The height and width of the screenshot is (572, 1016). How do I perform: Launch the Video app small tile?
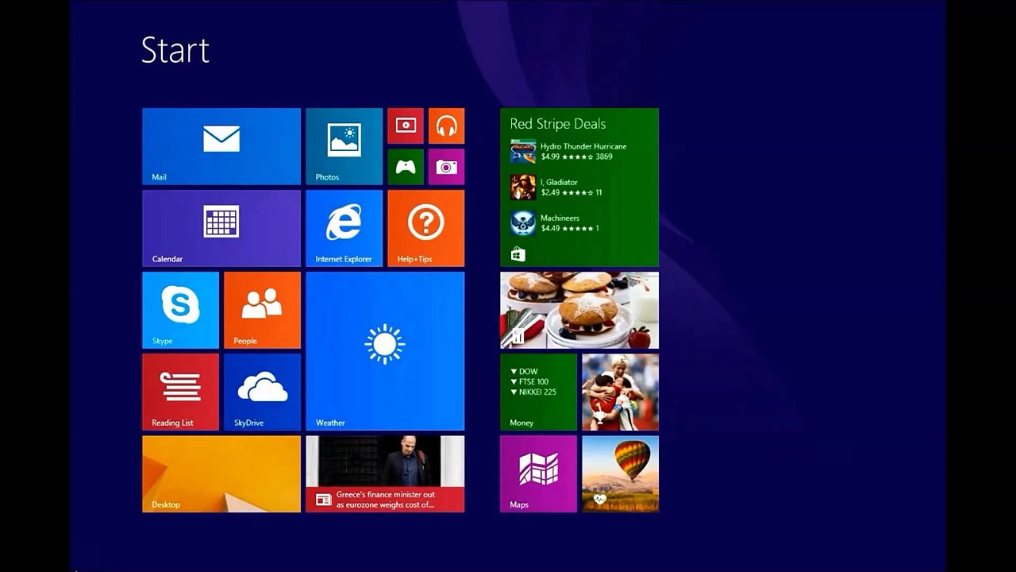click(x=406, y=126)
